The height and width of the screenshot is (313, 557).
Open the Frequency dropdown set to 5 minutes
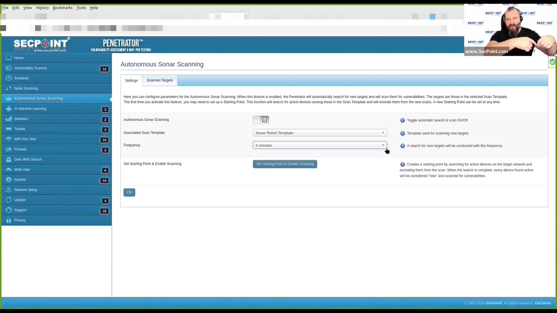point(320,145)
